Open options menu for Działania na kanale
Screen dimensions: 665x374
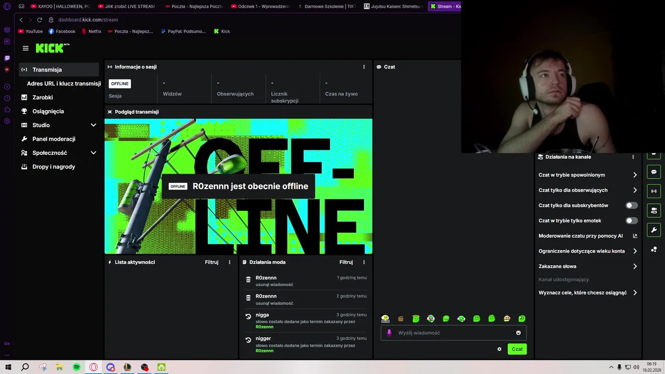coord(633,157)
